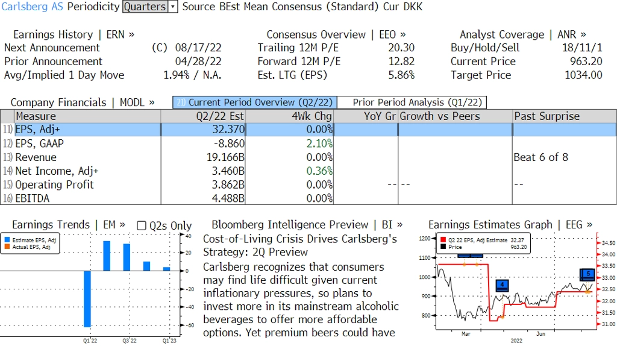Select the Revenue measure row
This screenshot has height=346, width=617.
(x=308, y=157)
